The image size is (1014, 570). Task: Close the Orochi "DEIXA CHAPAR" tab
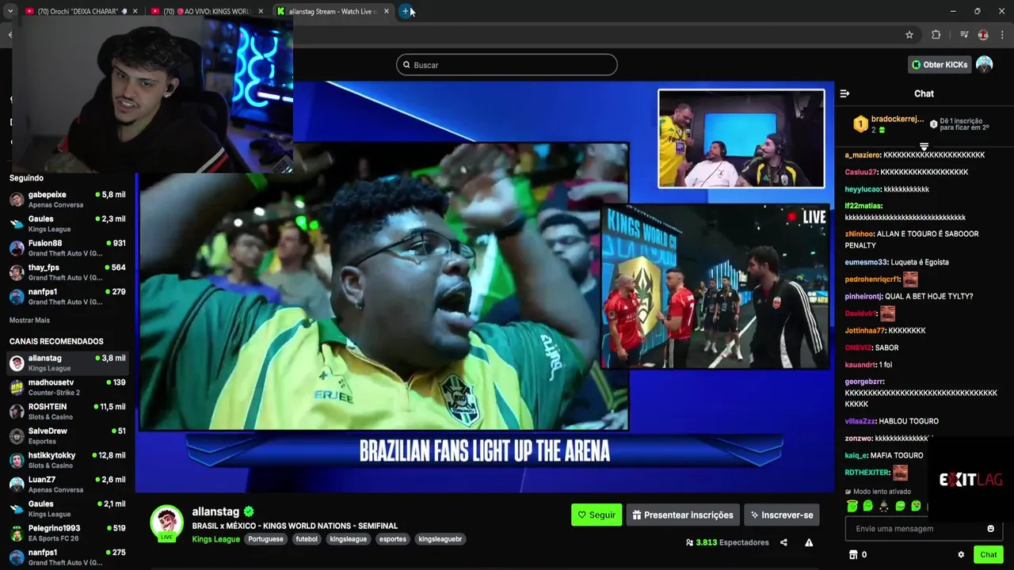[135, 11]
